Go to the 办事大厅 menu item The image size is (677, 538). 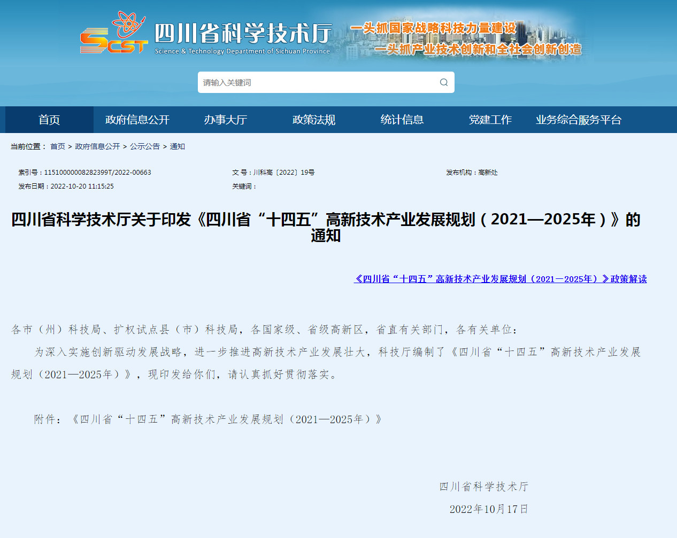tap(226, 120)
